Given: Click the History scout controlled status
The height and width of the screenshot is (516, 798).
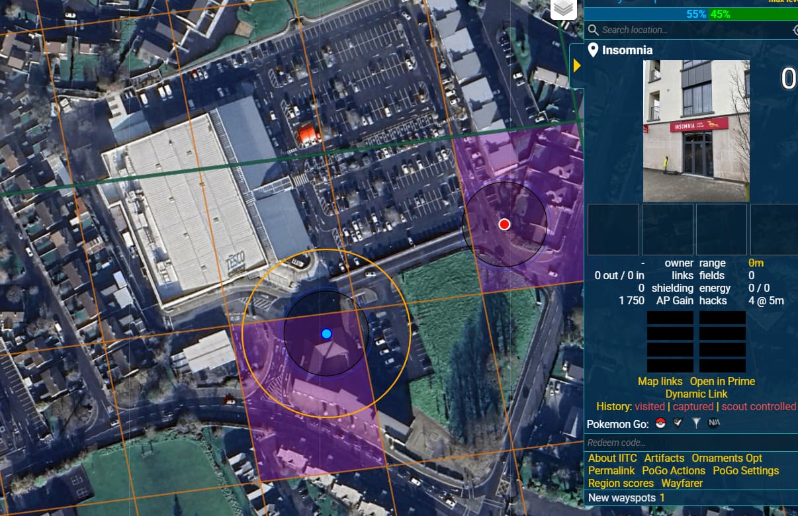Looking at the screenshot, I should pyautogui.click(x=758, y=406).
